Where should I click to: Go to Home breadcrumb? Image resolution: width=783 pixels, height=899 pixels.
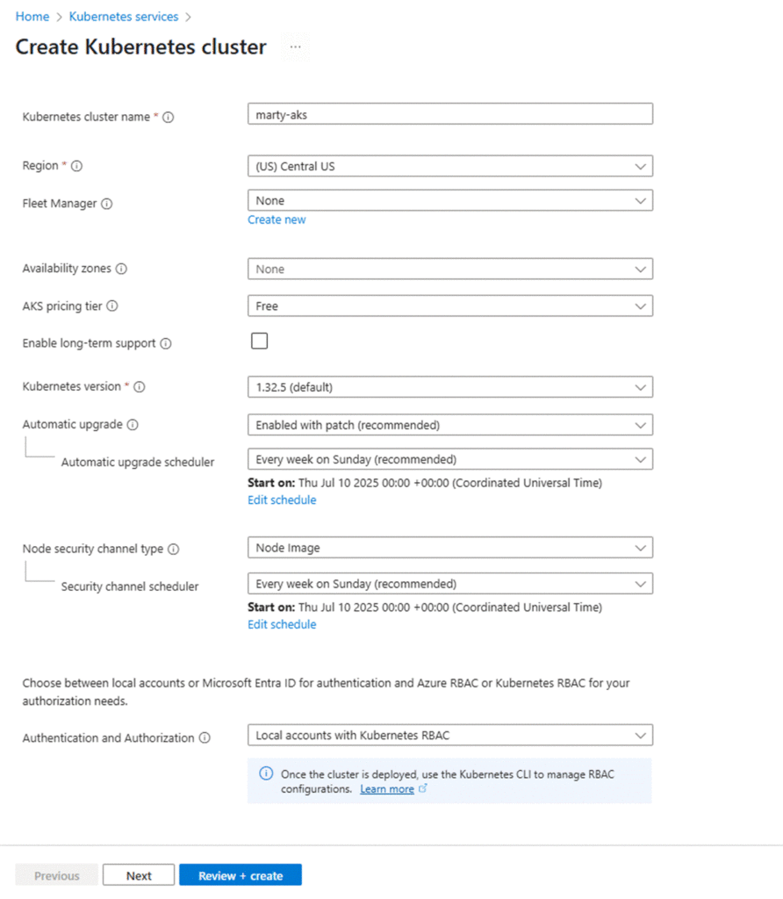tap(32, 17)
